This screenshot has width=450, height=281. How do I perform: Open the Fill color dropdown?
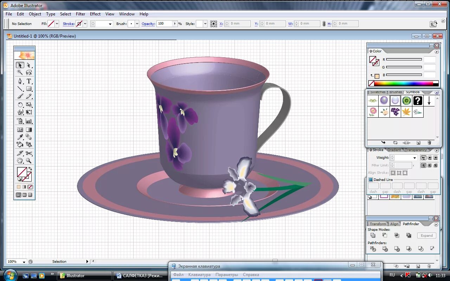(57, 24)
